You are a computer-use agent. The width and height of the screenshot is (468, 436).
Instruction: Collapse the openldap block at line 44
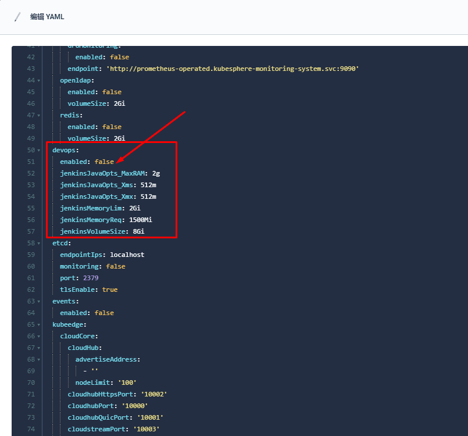tap(39, 81)
